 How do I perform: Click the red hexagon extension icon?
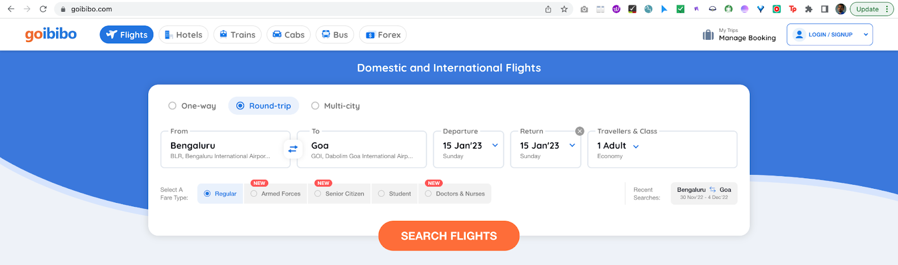point(777,9)
